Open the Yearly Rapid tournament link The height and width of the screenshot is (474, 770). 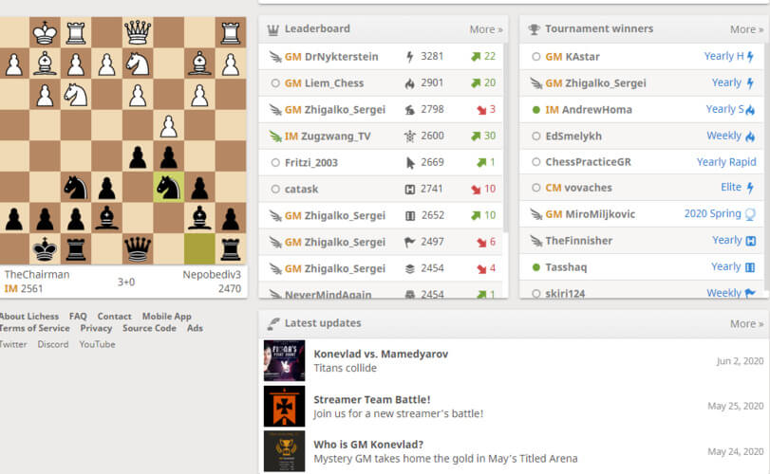coord(726,162)
